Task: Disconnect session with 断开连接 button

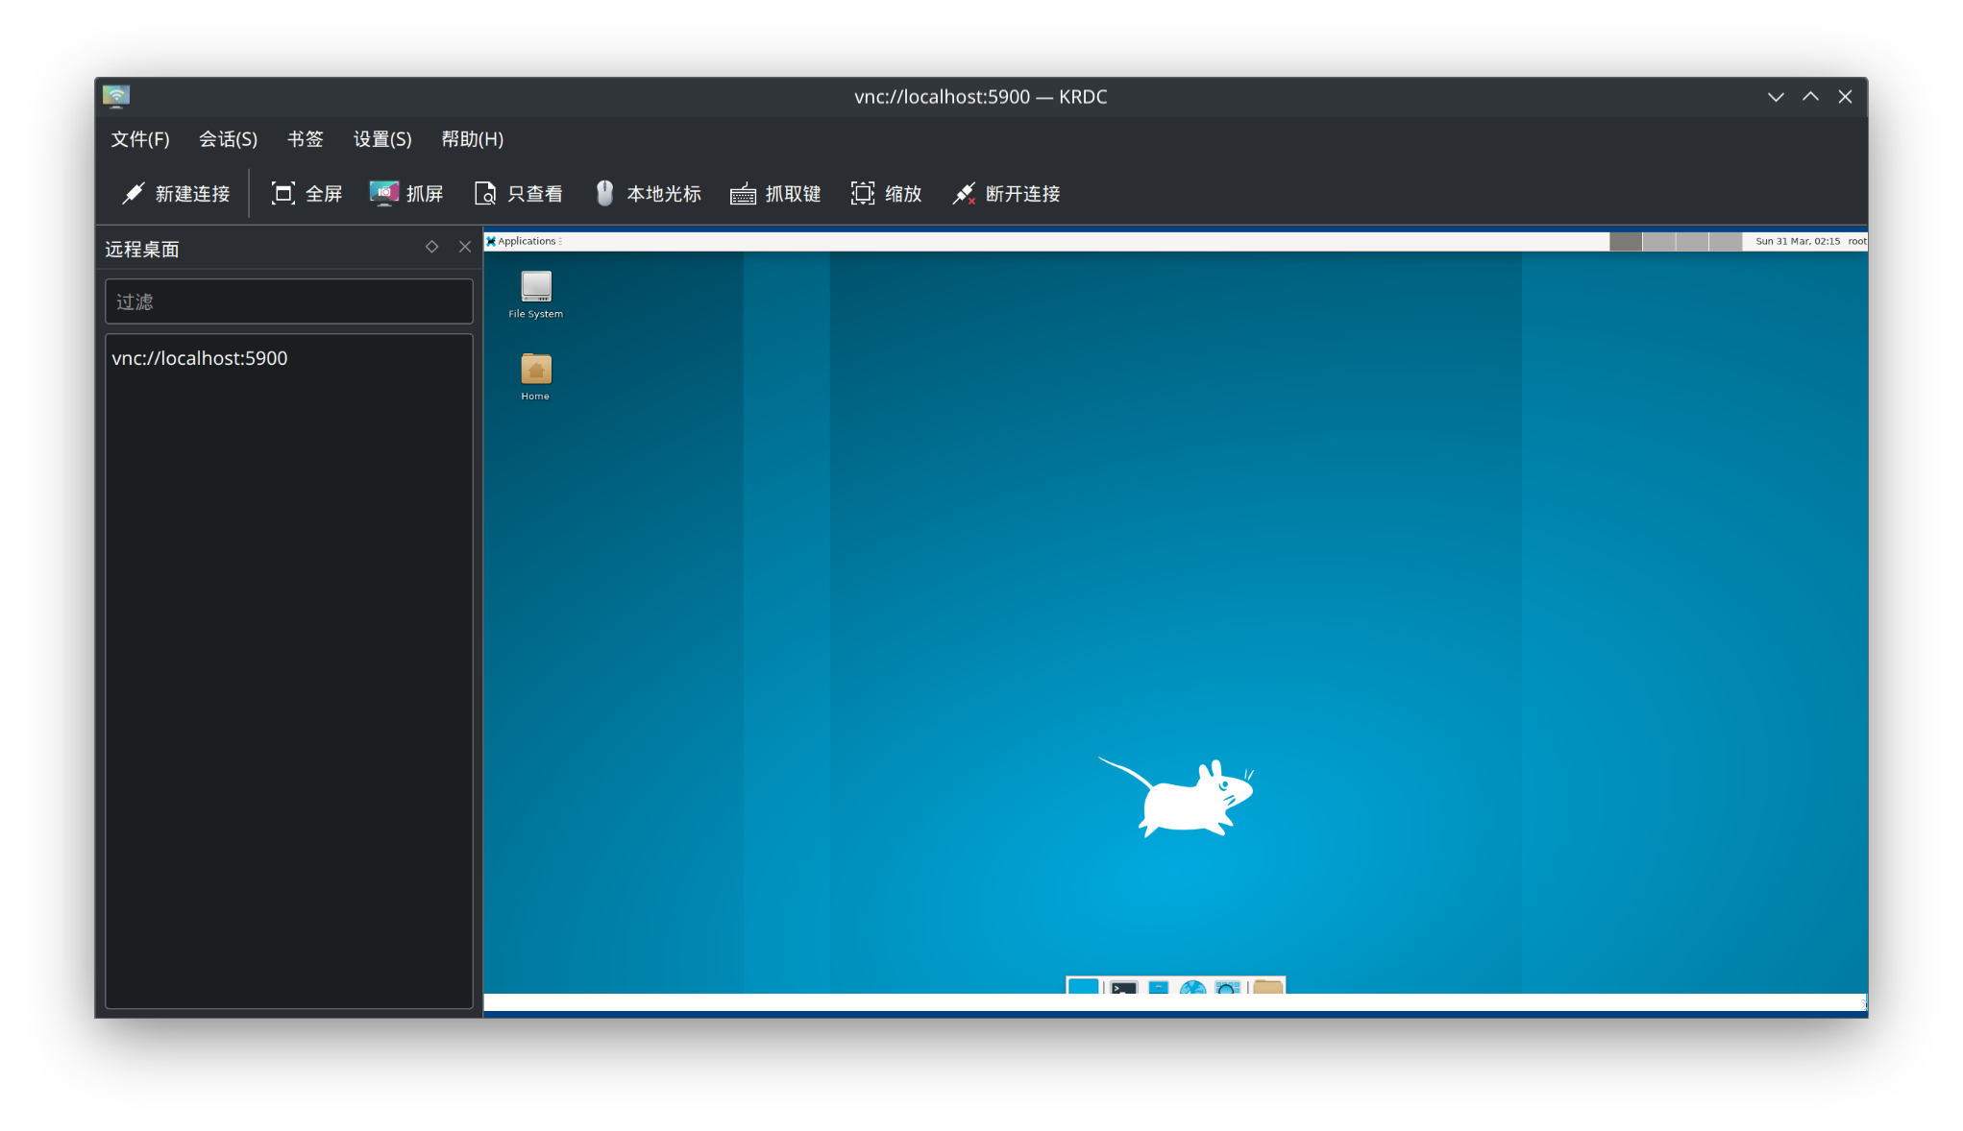Action: (x=1006, y=194)
